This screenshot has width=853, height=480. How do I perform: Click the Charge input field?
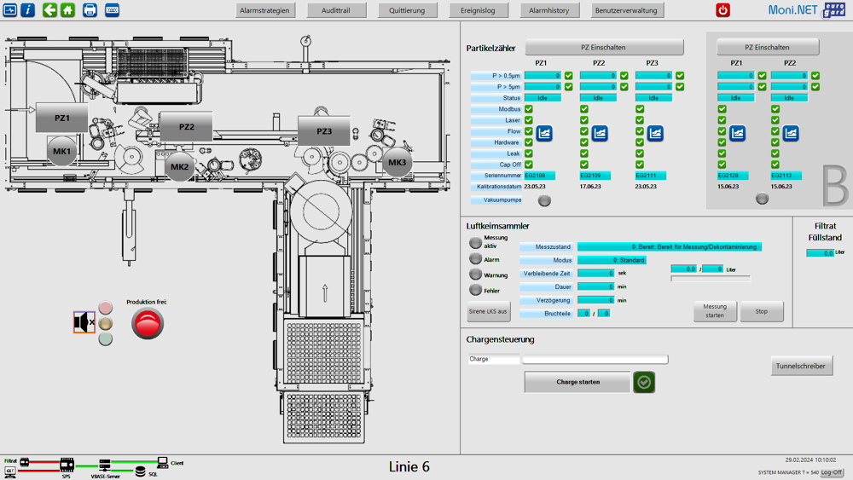(x=595, y=360)
